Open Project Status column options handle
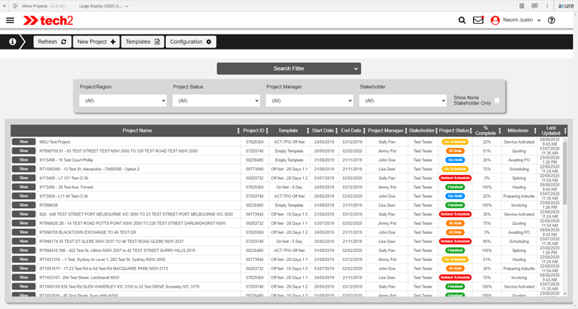The image size is (578, 309). coord(471,131)
